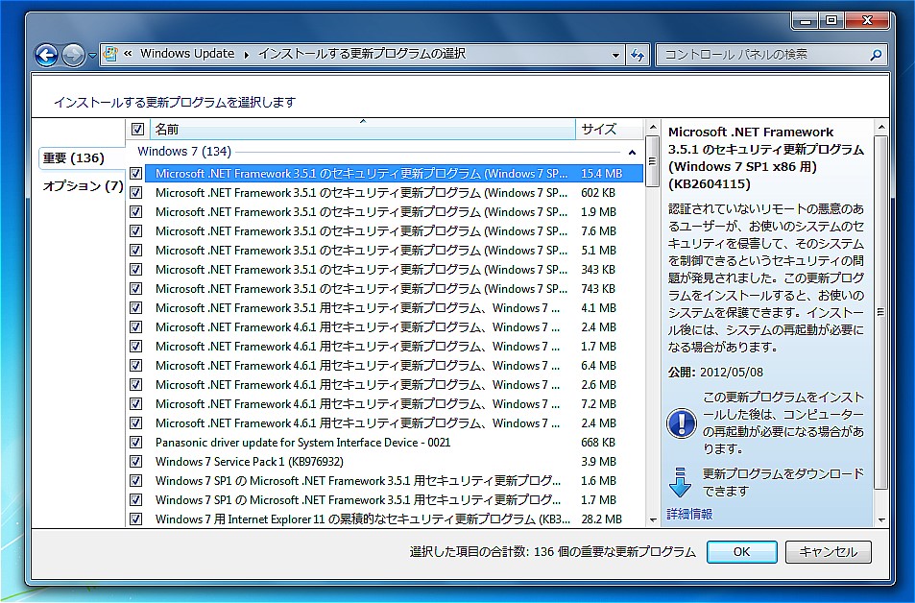Viewport: 915px width, 603px height.
Task: Select the Windows 7 SP1 row sized 1.6 MB
Action: (x=386, y=481)
